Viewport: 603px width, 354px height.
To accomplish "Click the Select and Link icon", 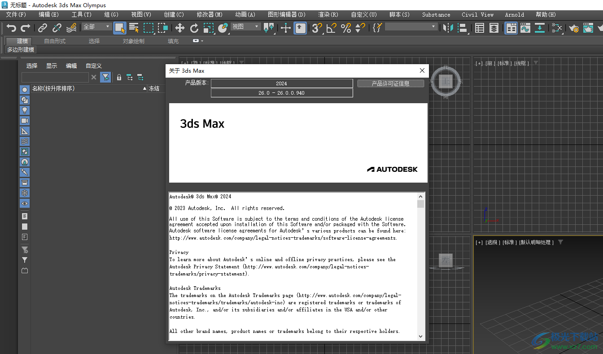I will pyautogui.click(x=42, y=28).
